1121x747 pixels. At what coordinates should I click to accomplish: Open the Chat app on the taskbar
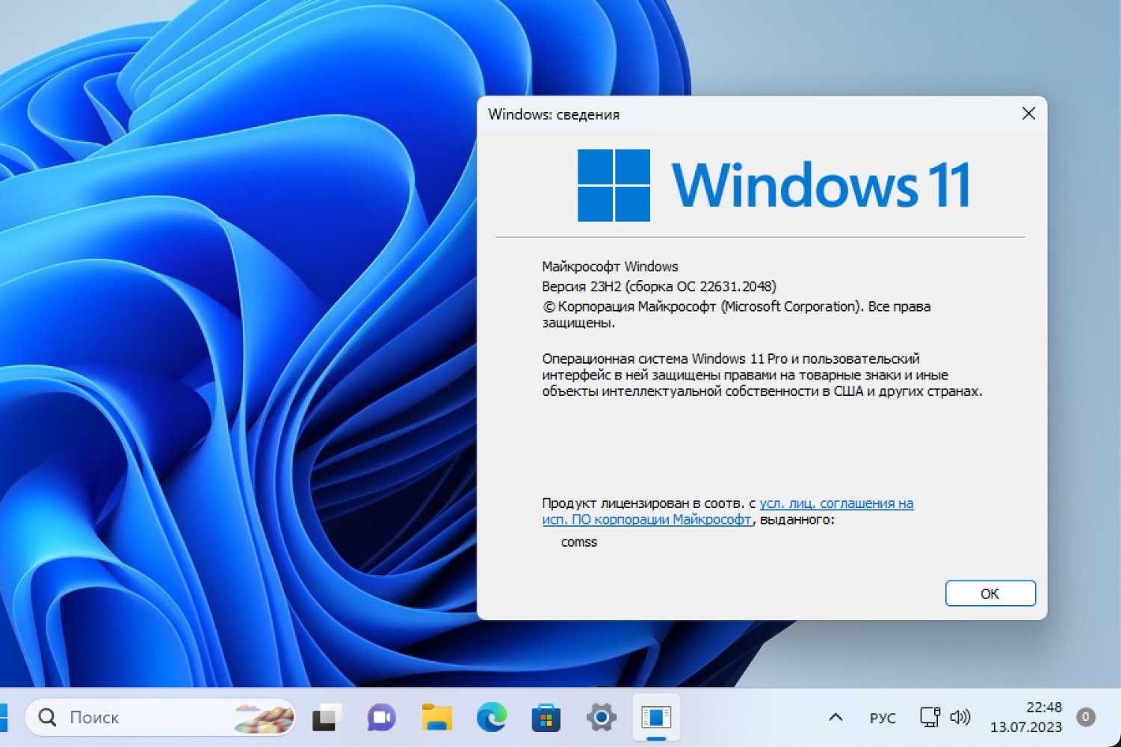tap(380, 718)
